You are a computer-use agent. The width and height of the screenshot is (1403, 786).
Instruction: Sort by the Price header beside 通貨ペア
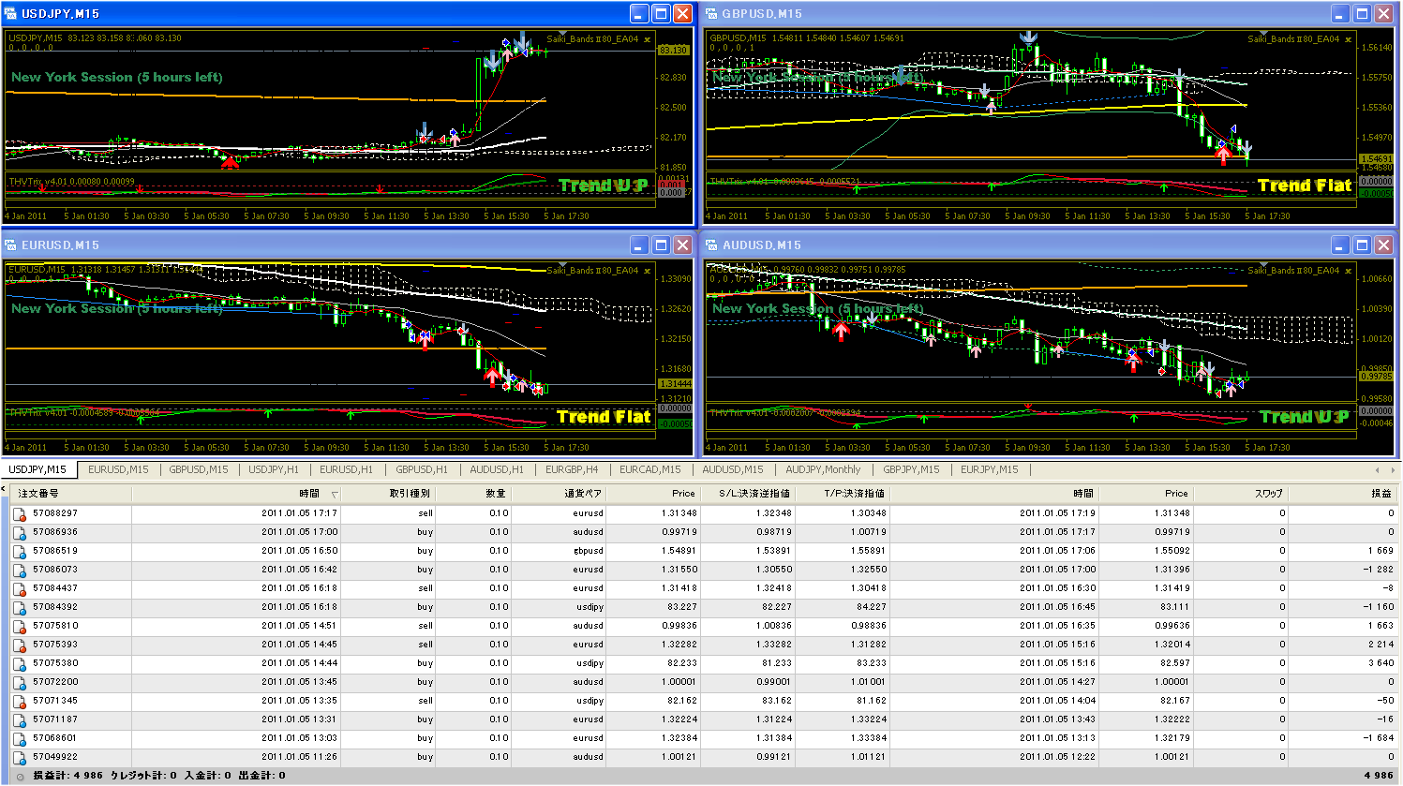point(653,494)
